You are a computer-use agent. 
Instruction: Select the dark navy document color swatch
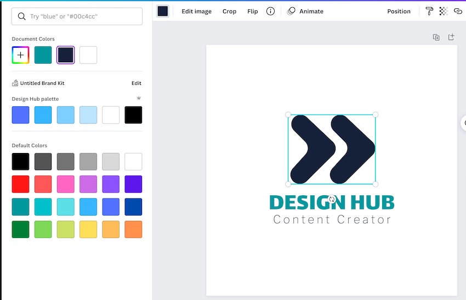pos(66,55)
